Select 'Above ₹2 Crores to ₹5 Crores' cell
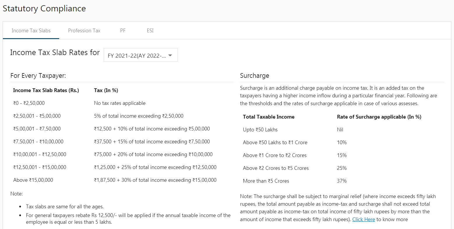The width and height of the screenshot is (454, 229). (x=276, y=168)
